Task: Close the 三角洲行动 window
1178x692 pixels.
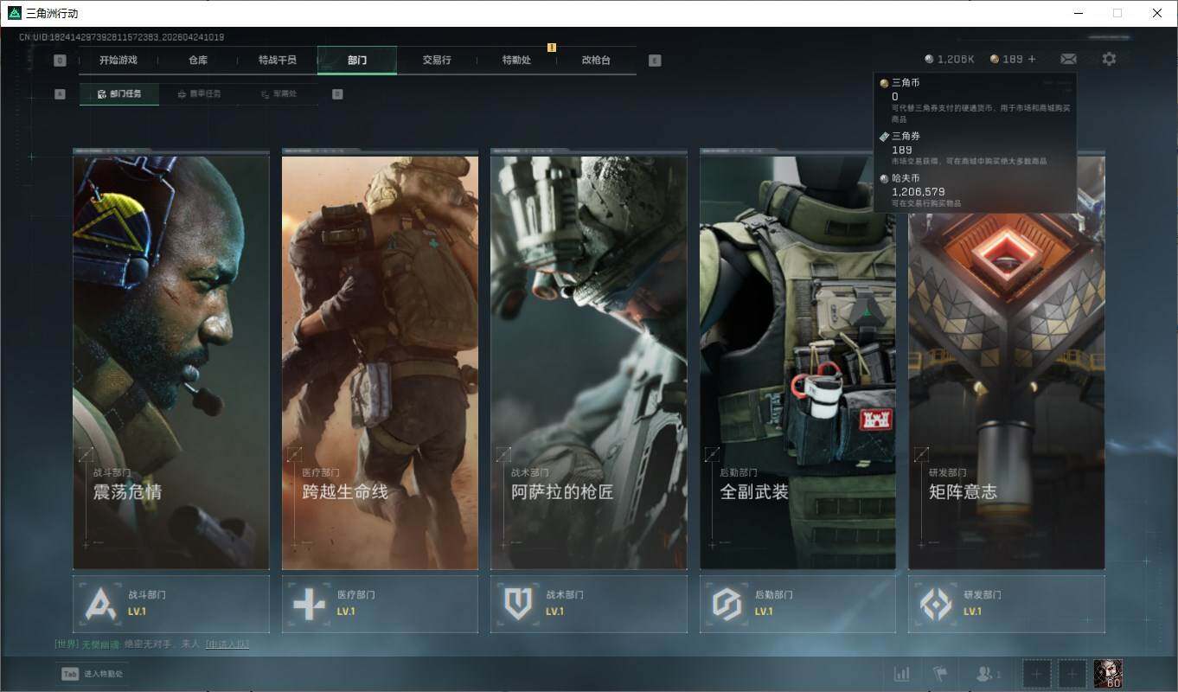Action: click(x=1157, y=13)
